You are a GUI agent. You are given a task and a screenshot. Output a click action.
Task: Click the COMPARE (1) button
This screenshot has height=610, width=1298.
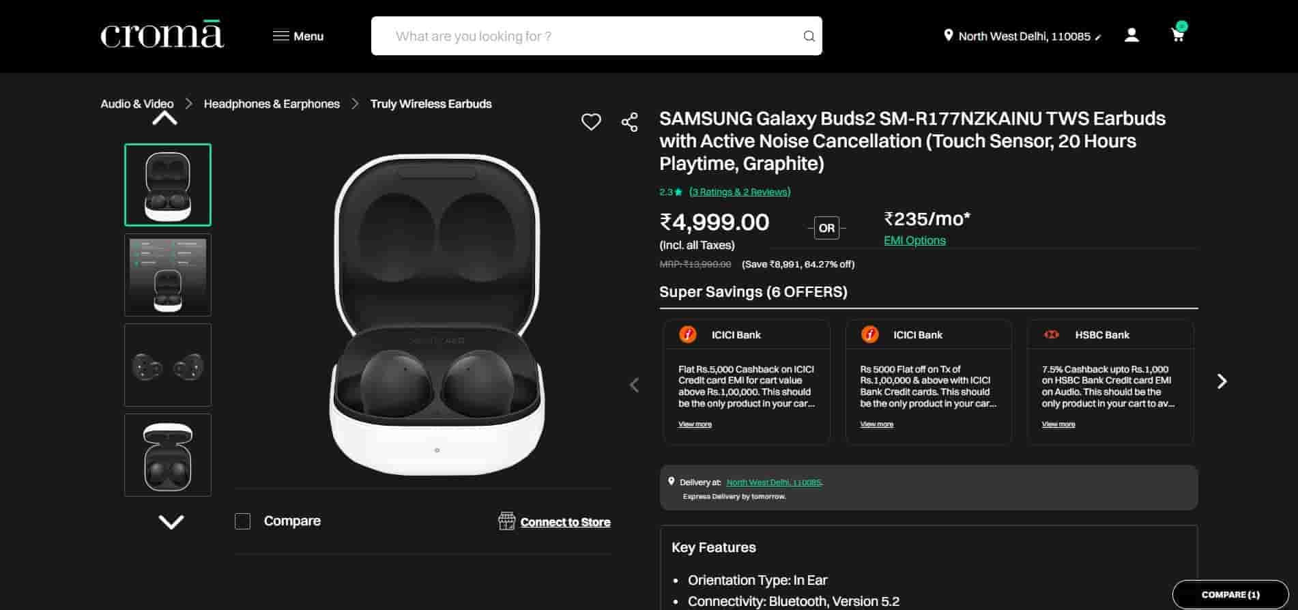pyautogui.click(x=1230, y=594)
